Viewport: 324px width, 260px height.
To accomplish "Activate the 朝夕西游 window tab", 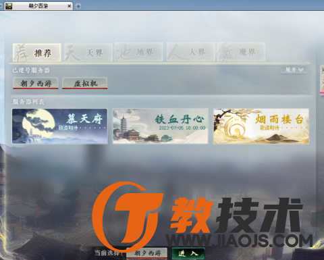I will (38, 6).
